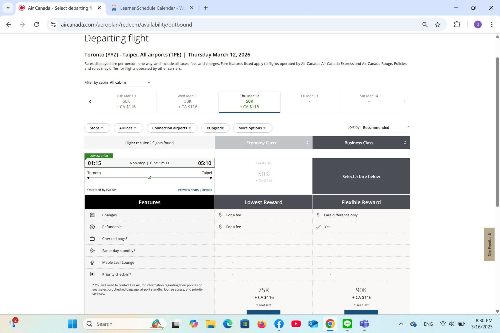This screenshot has height=333, width=500.
Task: Click the Maple Leaf Lounge icon
Action: [92, 262]
